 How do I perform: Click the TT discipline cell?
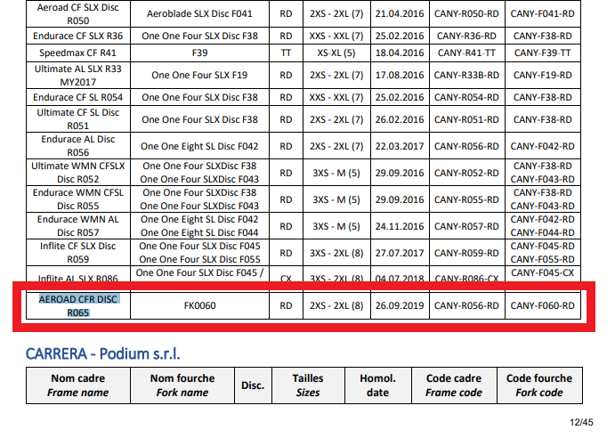click(x=286, y=53)
